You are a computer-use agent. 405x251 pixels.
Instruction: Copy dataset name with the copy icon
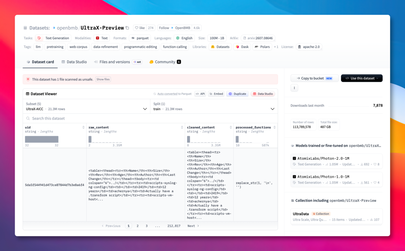(x=127, y=28)
